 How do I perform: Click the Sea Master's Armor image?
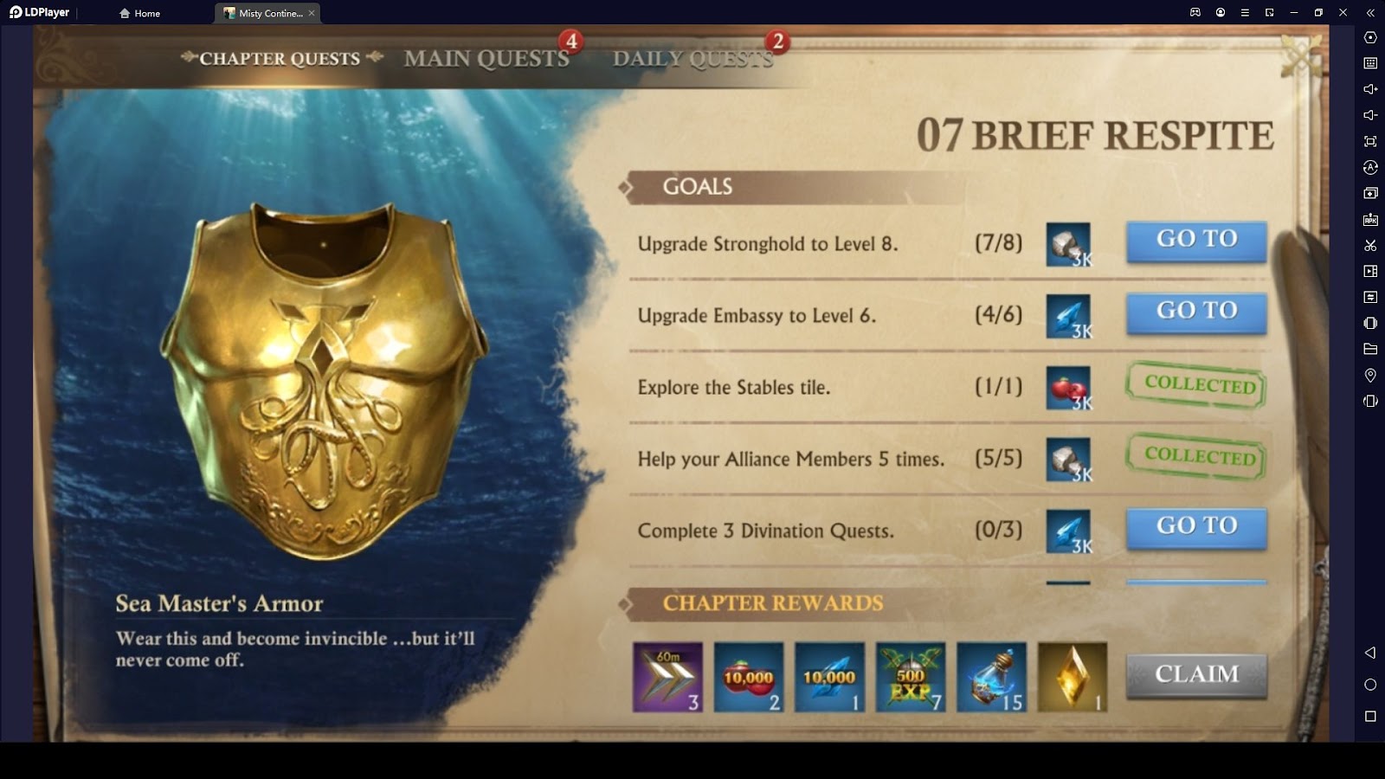tap(324, 381)
